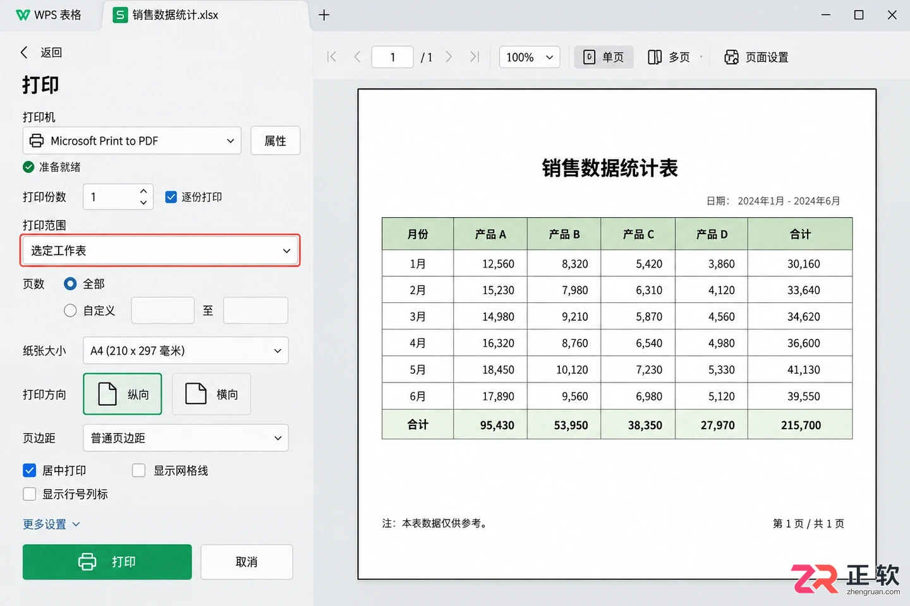Enable the 显示行号列标 checkbox
This screenshot has width=910, height=606.
click(x=30, y=494)
